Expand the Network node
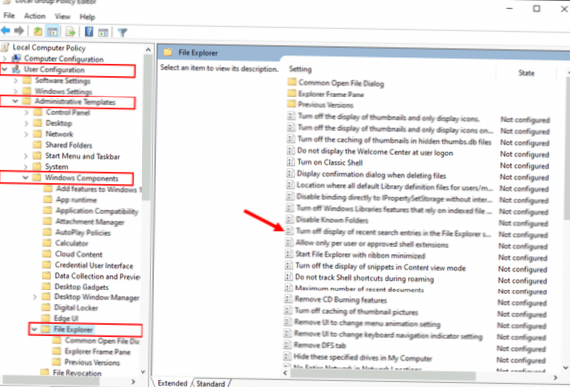Screen dimensions: 570x387 [26, 134]
